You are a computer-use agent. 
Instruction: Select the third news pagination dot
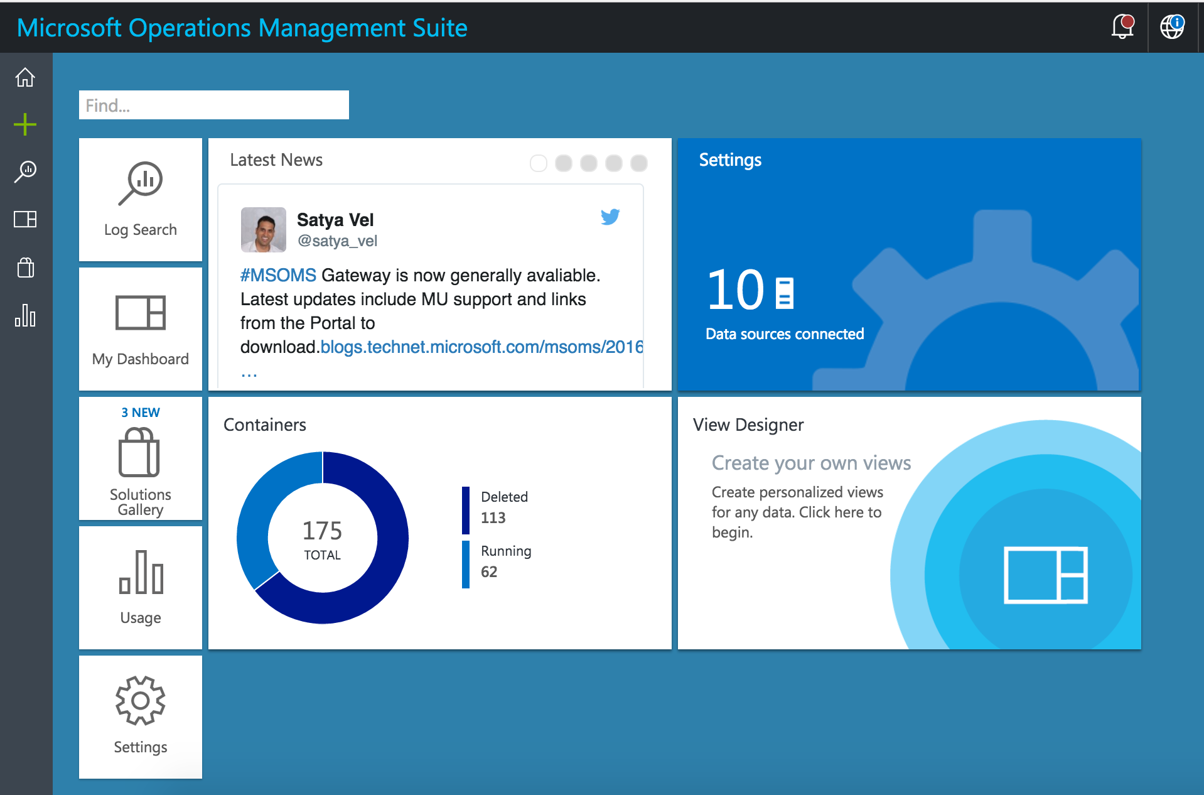pyautogui.click(x=589, y=163)
